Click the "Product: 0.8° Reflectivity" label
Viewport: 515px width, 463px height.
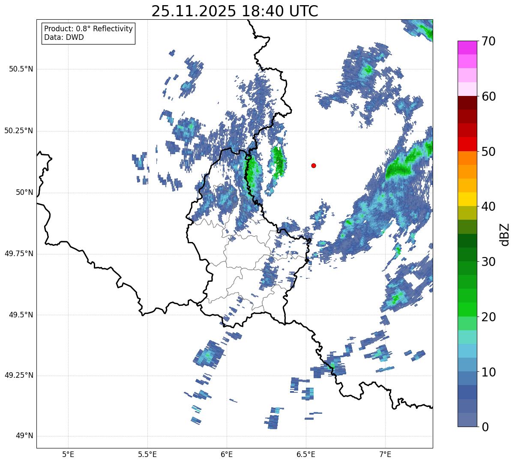pos(89,29)
